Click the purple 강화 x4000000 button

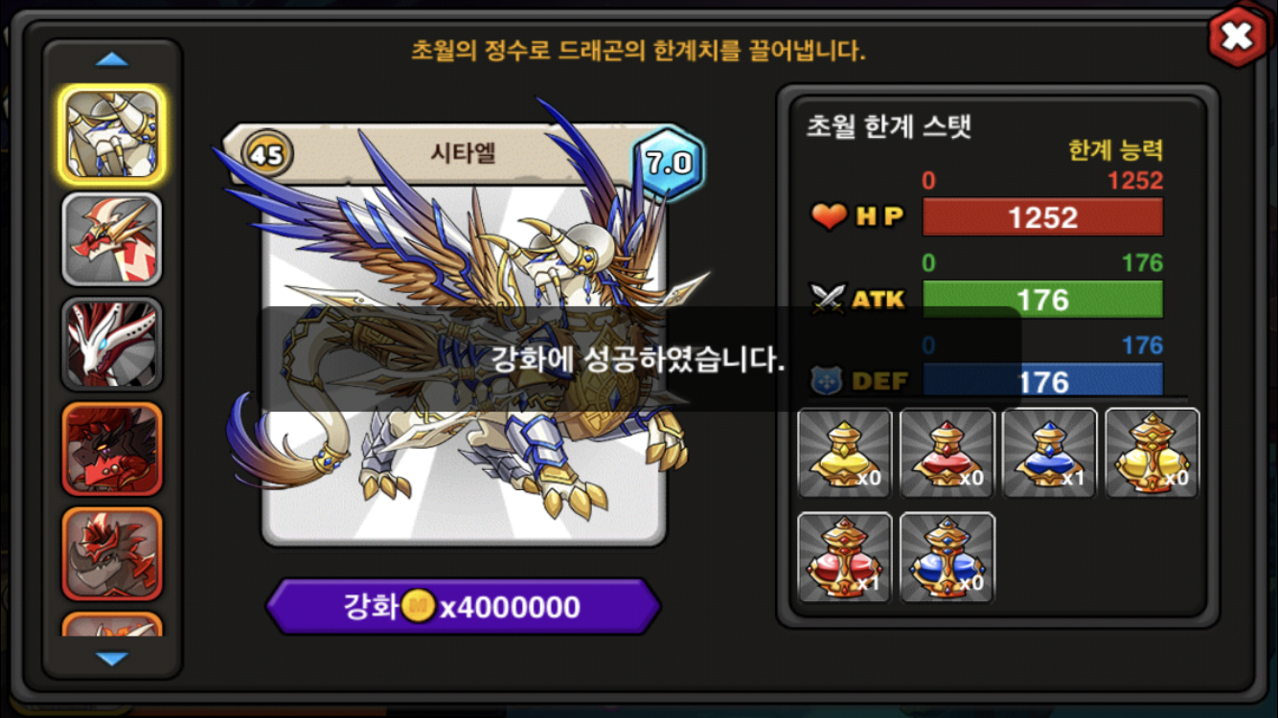[464, 606]
